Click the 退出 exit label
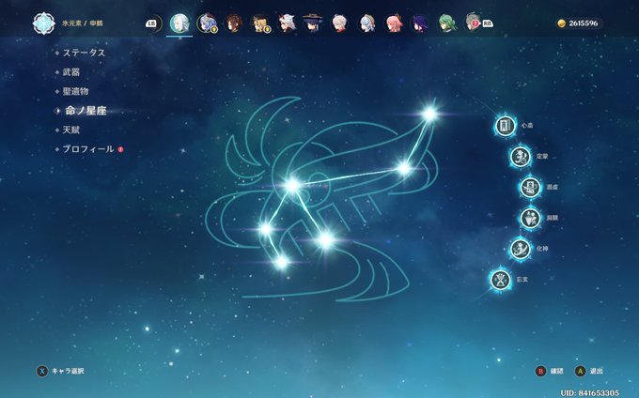 pos(596,371)
